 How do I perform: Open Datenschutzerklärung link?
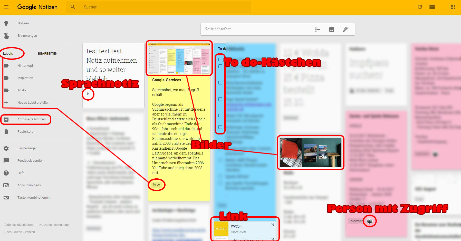[x=19, y=225]
